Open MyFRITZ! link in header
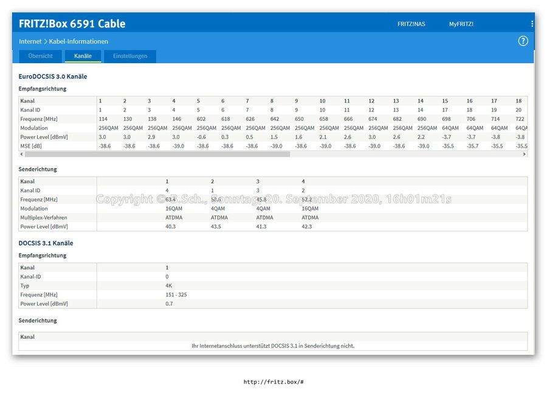 [x=461, y=24]
